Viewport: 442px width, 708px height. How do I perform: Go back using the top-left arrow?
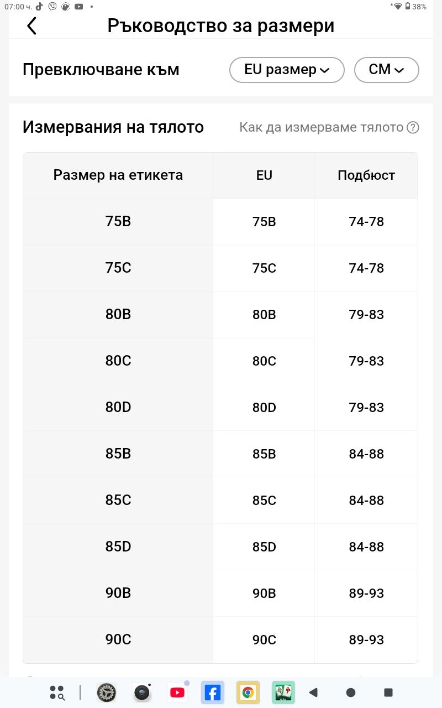coord(31,26)
